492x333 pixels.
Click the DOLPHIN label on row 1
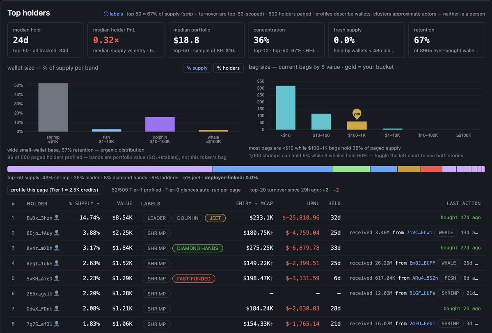point(188,218)
